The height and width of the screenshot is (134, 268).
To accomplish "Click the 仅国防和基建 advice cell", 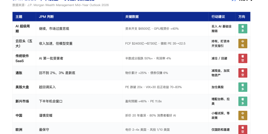I will coord(222,129).
